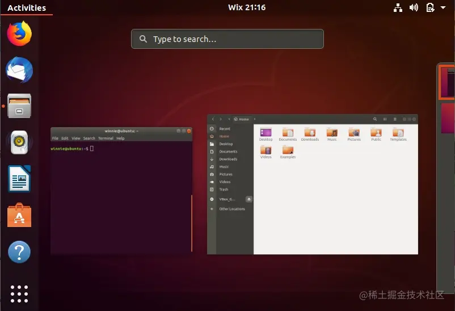
Task: Select Downloads in Files sidebar
Action: [x=230, y=159]
